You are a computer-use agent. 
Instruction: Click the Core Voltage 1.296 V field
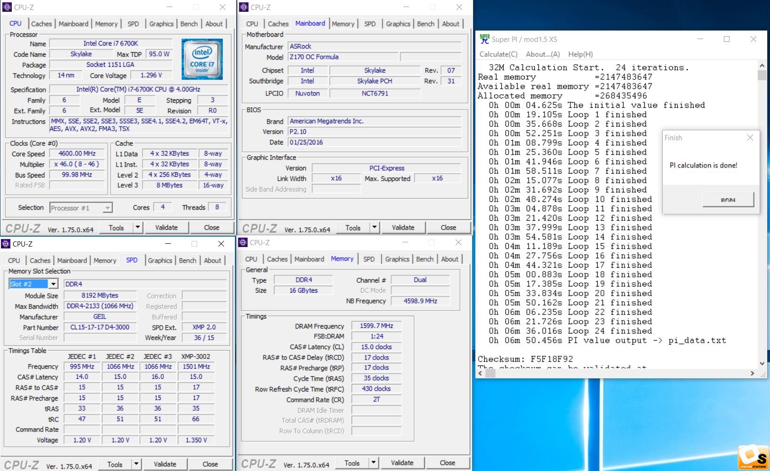[151, 75]
